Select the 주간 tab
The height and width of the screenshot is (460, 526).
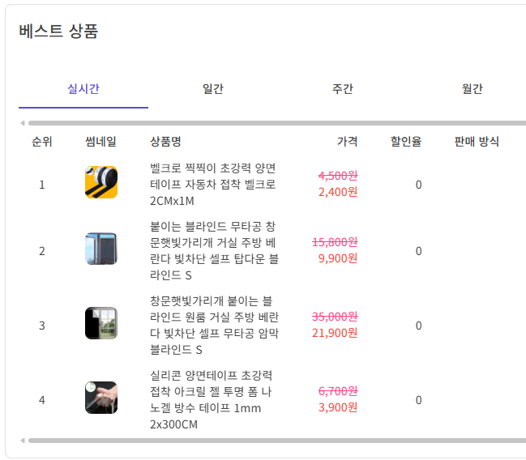(343, 89)
